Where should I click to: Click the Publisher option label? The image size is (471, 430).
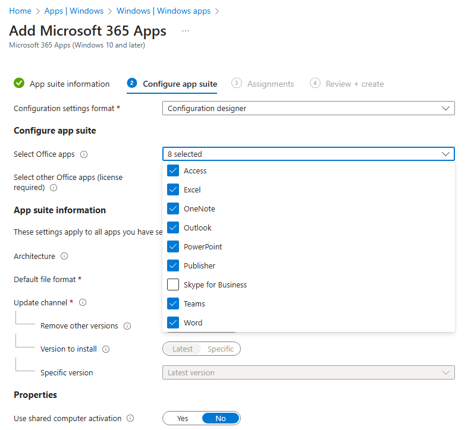click(x=199, y=265)
